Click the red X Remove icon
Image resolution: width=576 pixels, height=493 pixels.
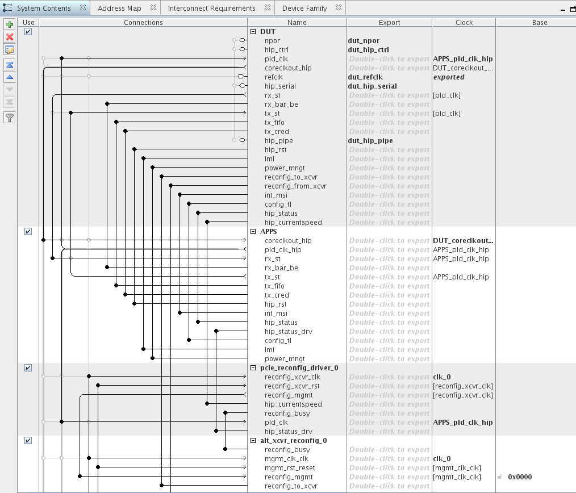(10, 37)
